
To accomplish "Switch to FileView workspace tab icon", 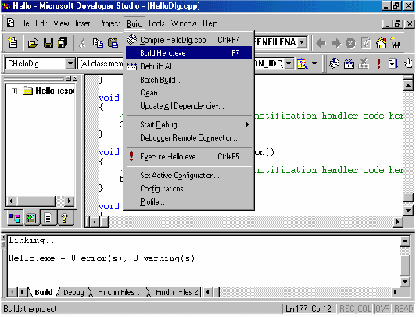I will [48, 218].
